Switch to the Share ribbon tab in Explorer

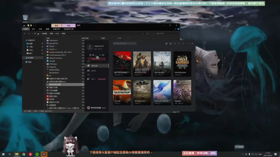[40, 29]
